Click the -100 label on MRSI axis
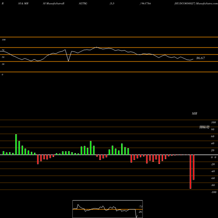218x218 pixels. click(214, 192)
